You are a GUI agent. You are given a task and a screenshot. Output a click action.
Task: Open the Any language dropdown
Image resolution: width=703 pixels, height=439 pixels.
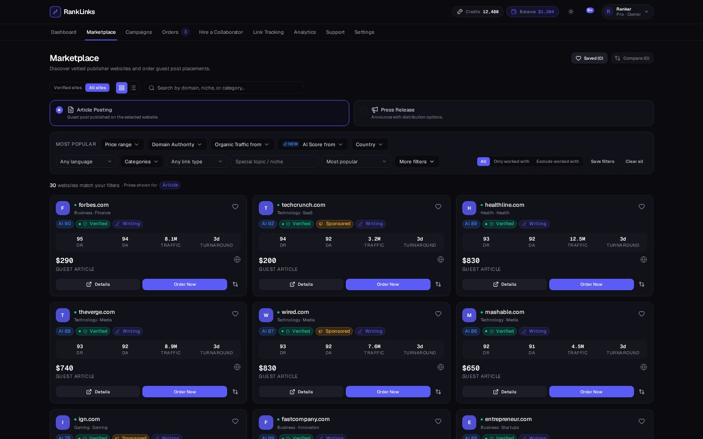tap(87, 162)
